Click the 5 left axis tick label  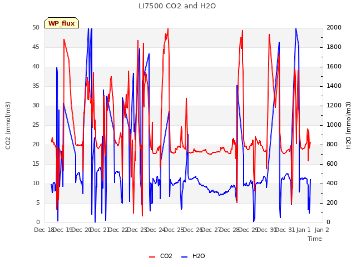pos(38,202)
